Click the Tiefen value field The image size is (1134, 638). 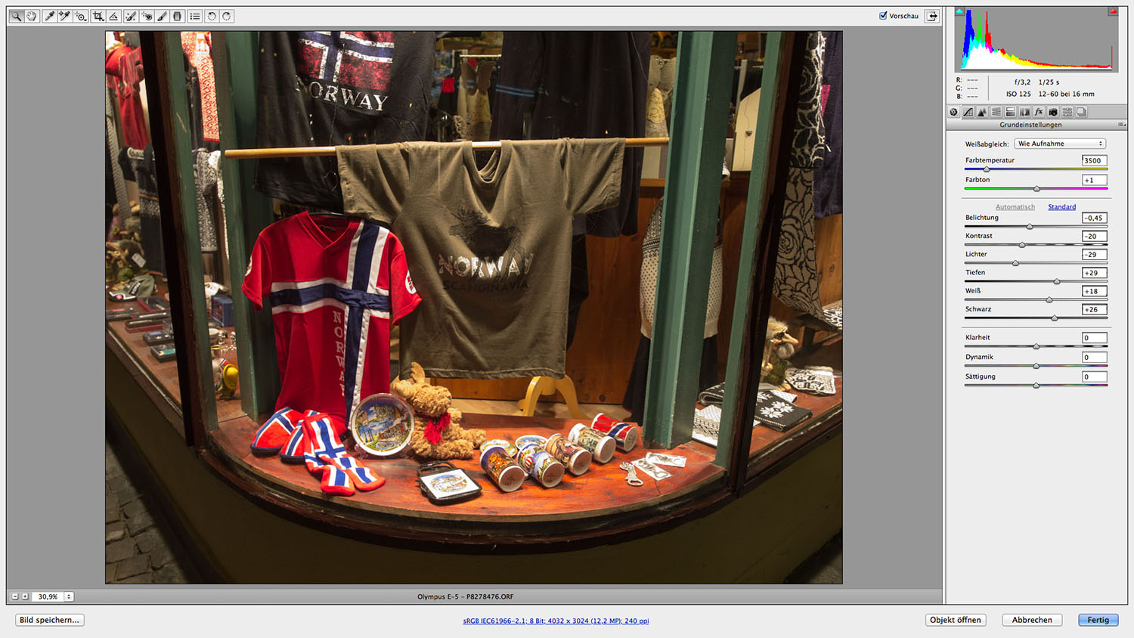(1094, 273)
